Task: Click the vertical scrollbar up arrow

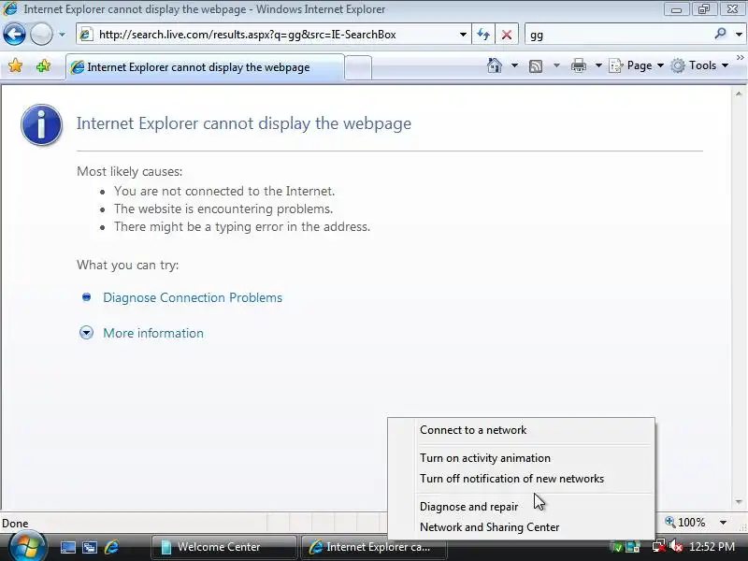Action: 739,93
